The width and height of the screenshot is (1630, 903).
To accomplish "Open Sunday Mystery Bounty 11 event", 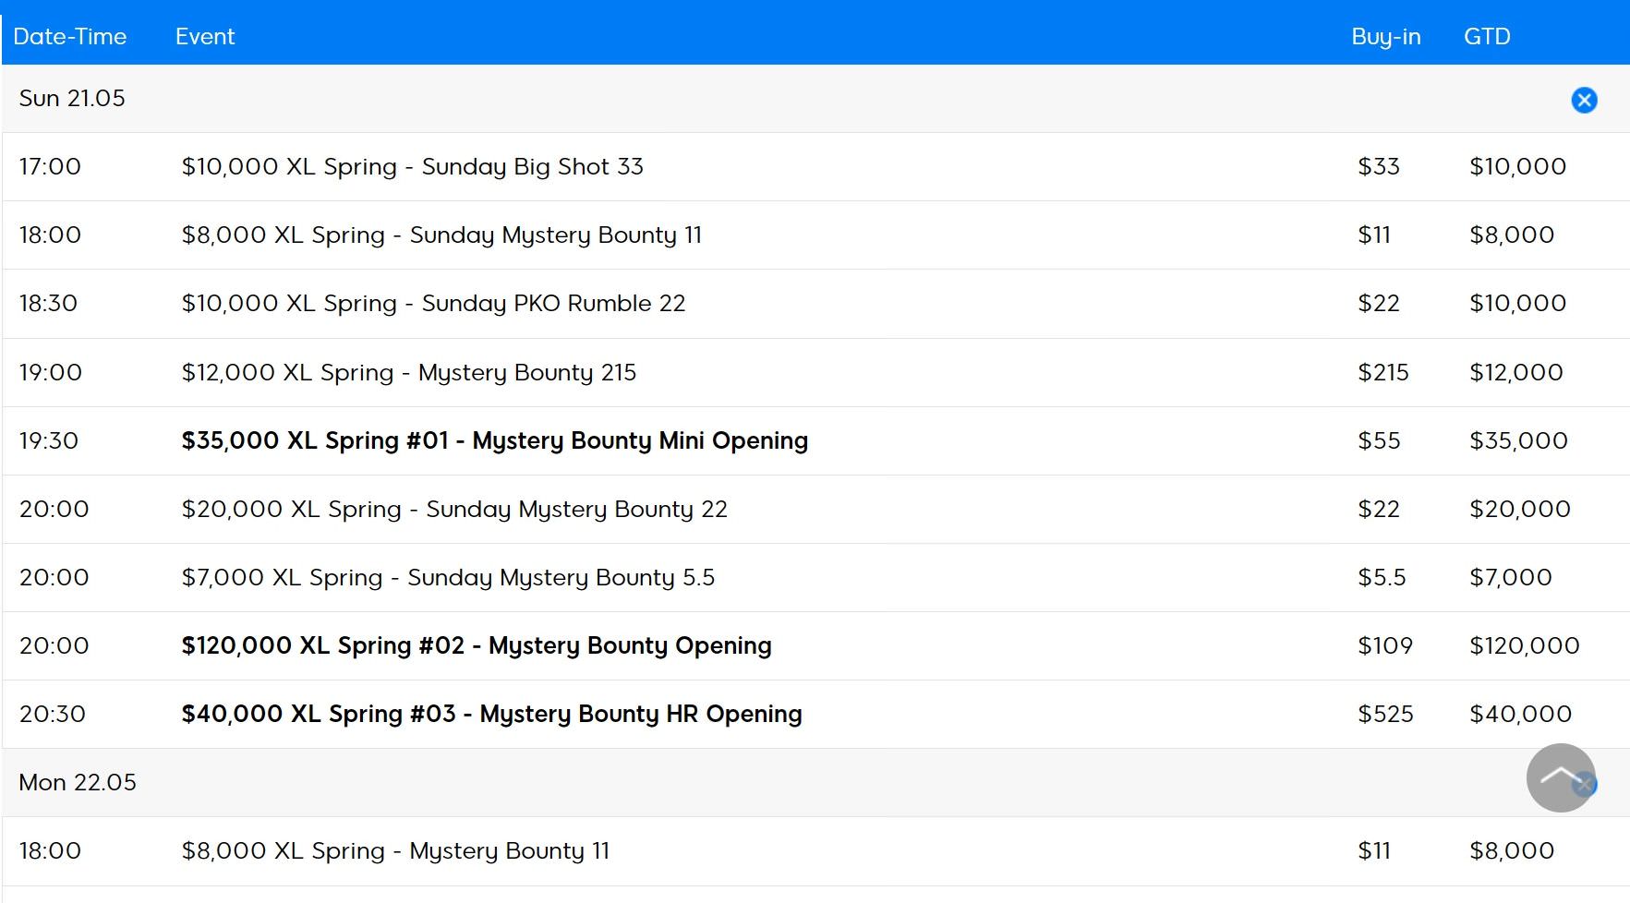I will [441, 235].
